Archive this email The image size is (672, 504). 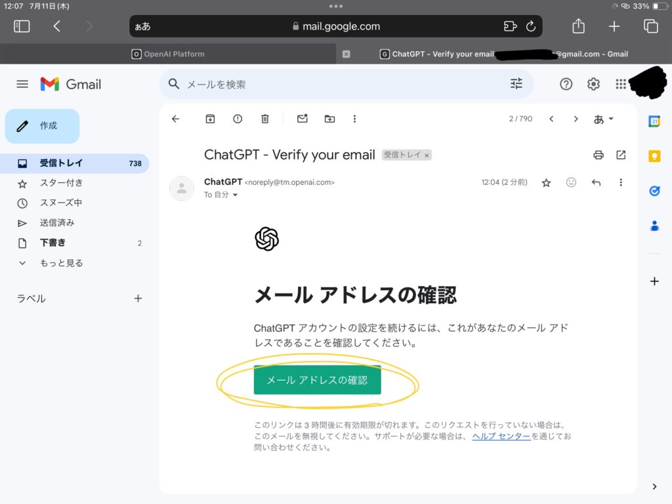click(210, 119)
